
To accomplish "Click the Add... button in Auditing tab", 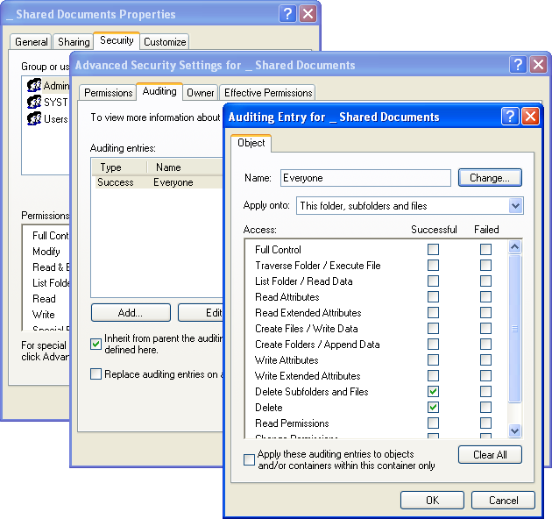I will [131, 312].
